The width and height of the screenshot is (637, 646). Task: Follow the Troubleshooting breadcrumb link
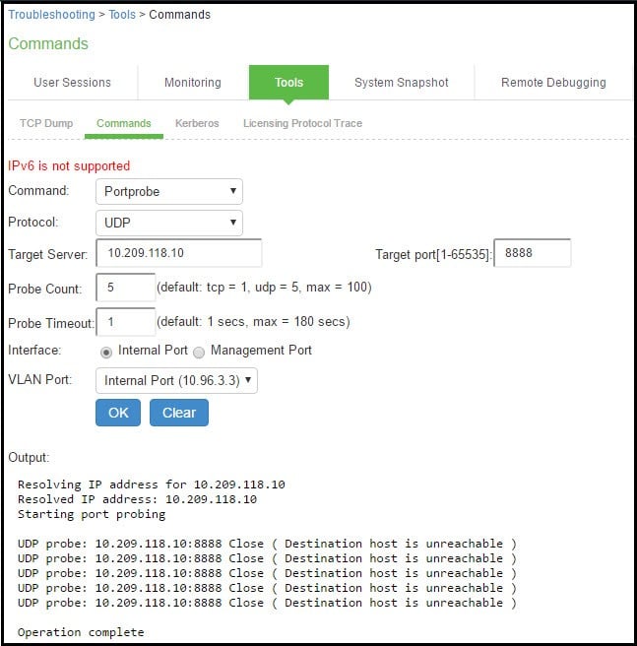(x=51, y=15)
